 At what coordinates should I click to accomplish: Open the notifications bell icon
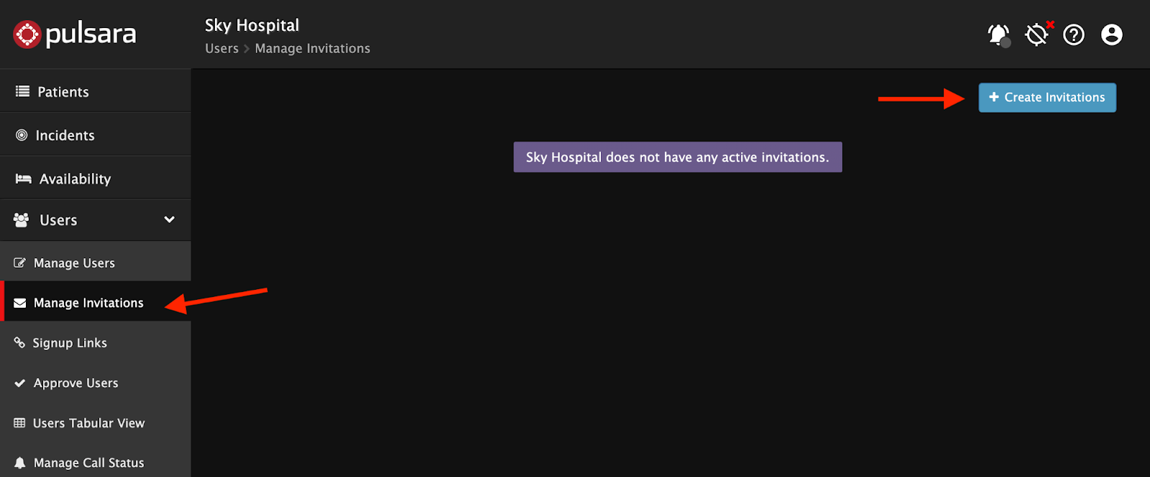pyautogui.click(x=998, y=34)
